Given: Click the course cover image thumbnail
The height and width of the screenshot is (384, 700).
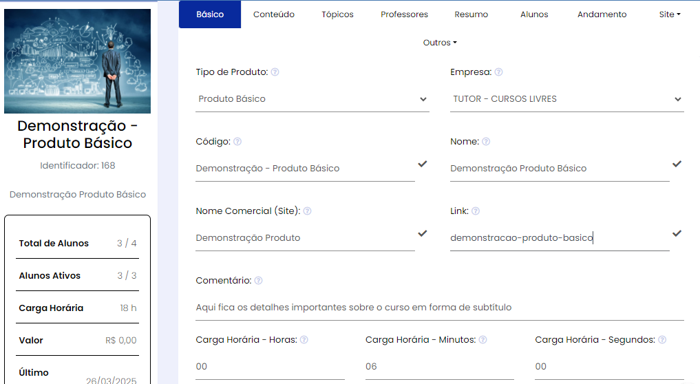Looking at the screenshot, I should pos(77,61).
